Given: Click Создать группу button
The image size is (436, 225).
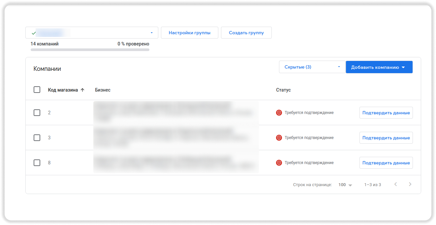Looking at the screenshot, I should [246, 33].
